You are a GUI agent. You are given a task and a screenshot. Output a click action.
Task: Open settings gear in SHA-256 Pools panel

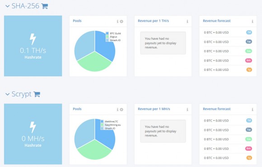tap(122, 21)
